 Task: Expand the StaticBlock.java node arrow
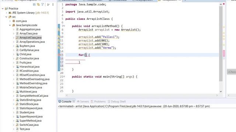point(14,104)
